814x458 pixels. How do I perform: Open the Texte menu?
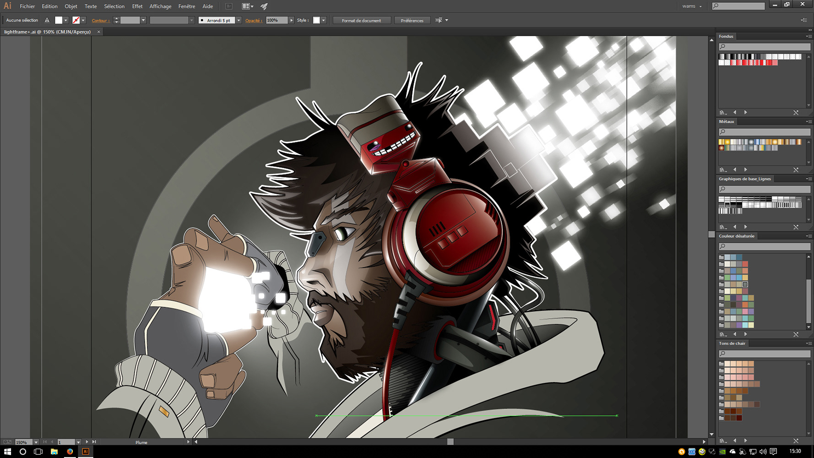pos(91,6)
